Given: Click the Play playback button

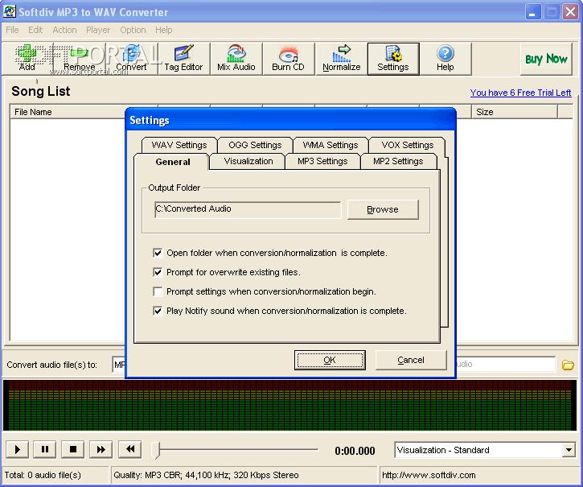Looking at the screenshot, I should tap(17, 449).
